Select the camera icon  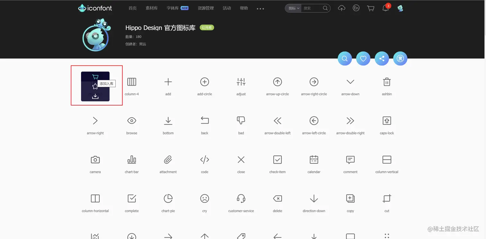[x=95, y=160]
